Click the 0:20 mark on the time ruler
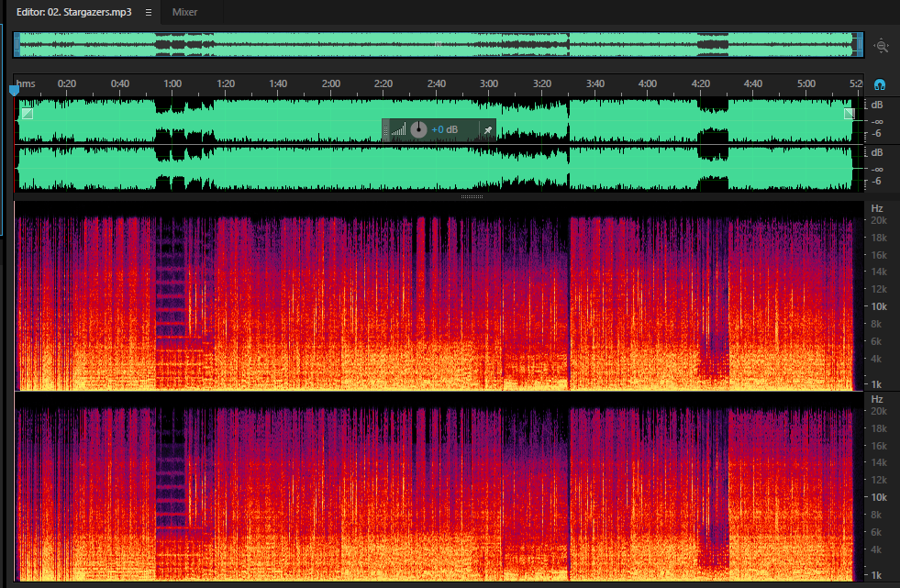 click(67, 83)
